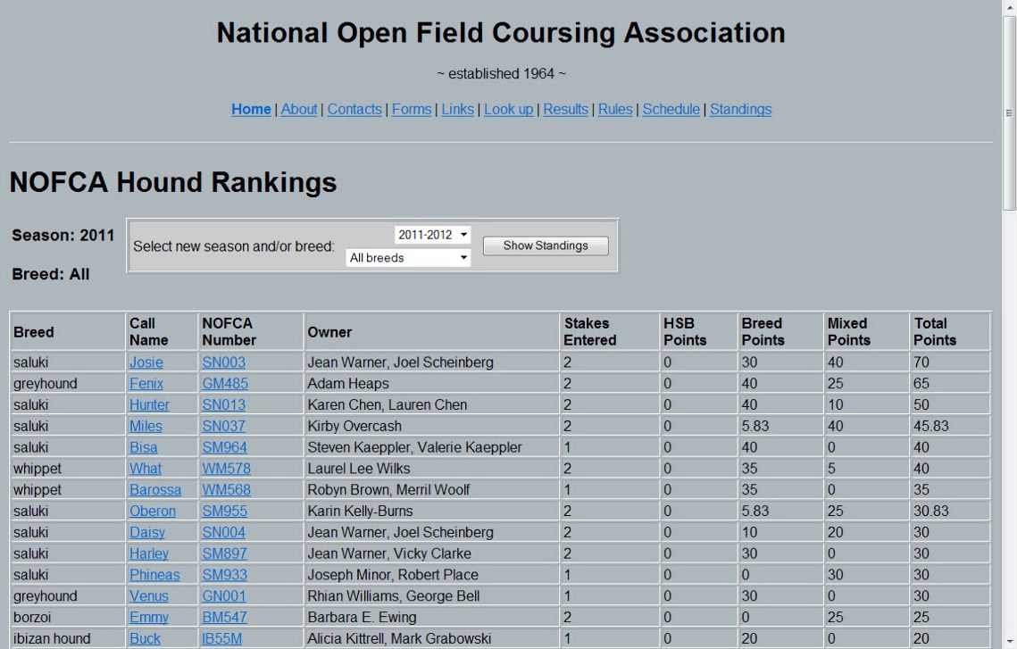The height and width of the screenshot is (649, 1017).
Task: Click the NOFCA Hound Rankings heading
Action: (x=173, y=182)
